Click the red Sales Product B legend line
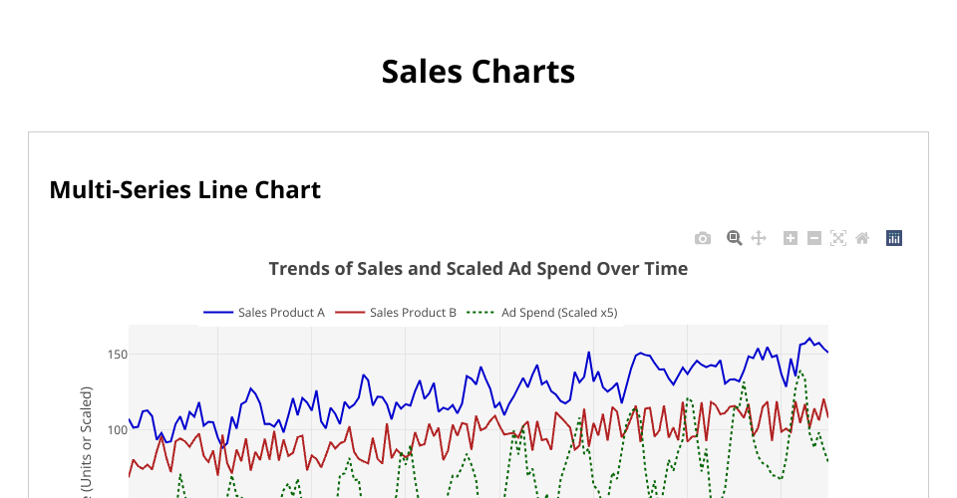This screenshot has height=498, width=957. click(350, 313)
